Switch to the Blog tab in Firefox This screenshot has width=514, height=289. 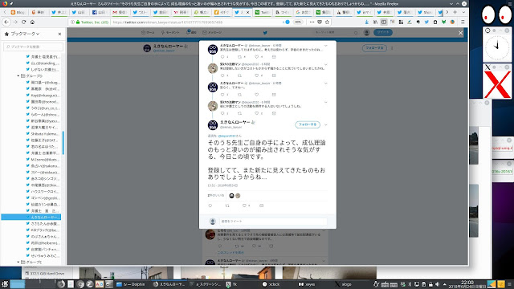18,12
